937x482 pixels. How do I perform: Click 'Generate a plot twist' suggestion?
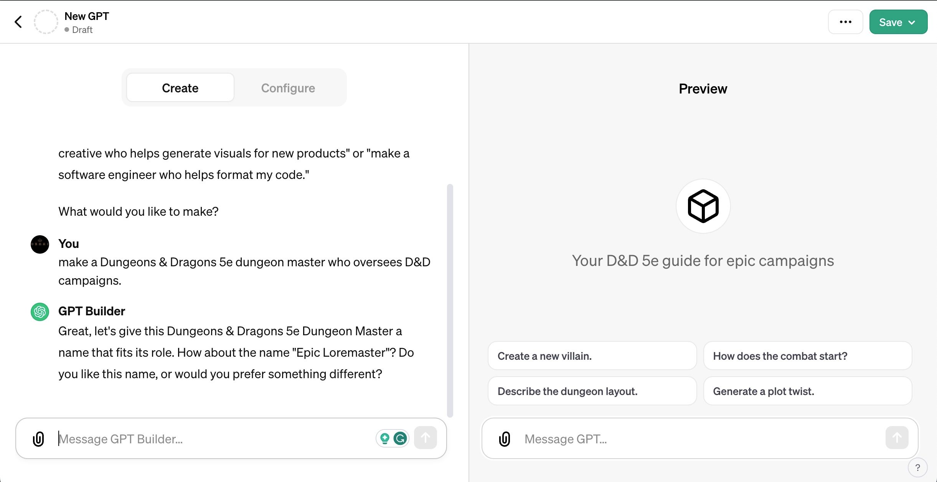pos(764,391)
